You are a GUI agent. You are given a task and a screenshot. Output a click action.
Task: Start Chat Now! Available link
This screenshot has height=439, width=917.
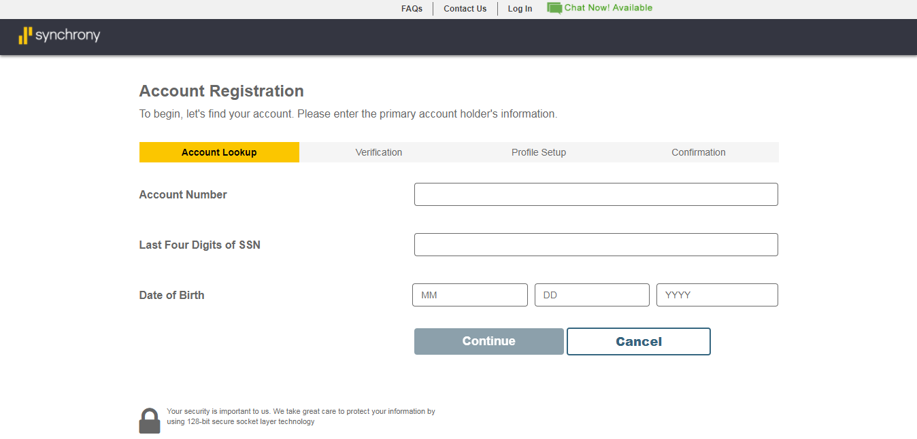click(x=608, y=8)
